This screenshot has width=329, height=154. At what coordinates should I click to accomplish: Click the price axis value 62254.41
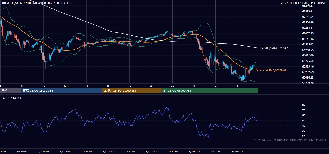point(308,28)
